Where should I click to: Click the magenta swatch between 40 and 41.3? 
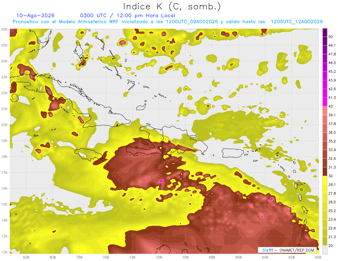[x=325, y=102]
